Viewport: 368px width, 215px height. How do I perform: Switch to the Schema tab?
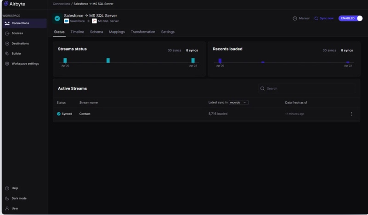(x=96, y=32)
